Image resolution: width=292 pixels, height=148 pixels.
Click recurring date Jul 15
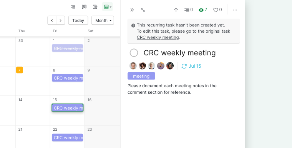pos(191,66)
